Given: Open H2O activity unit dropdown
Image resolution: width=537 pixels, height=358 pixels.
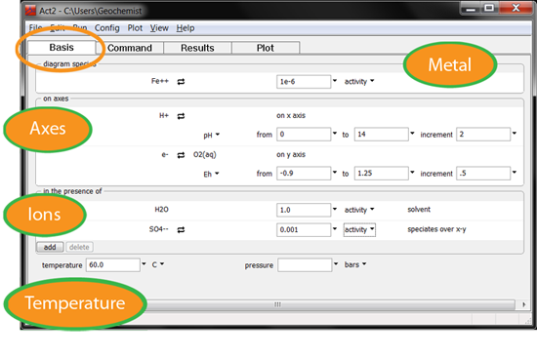Looking at the screenshot, I should (x=359, y=210).
